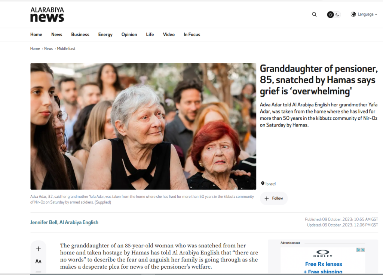The height and width of the screenshot is (275, 383).
Task: Open the main article photo
Action: [143, 126]
